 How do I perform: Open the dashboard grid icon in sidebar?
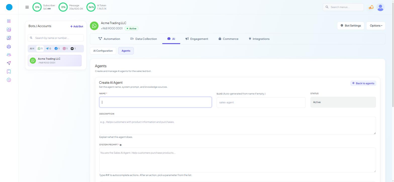(x=9, y=21)
